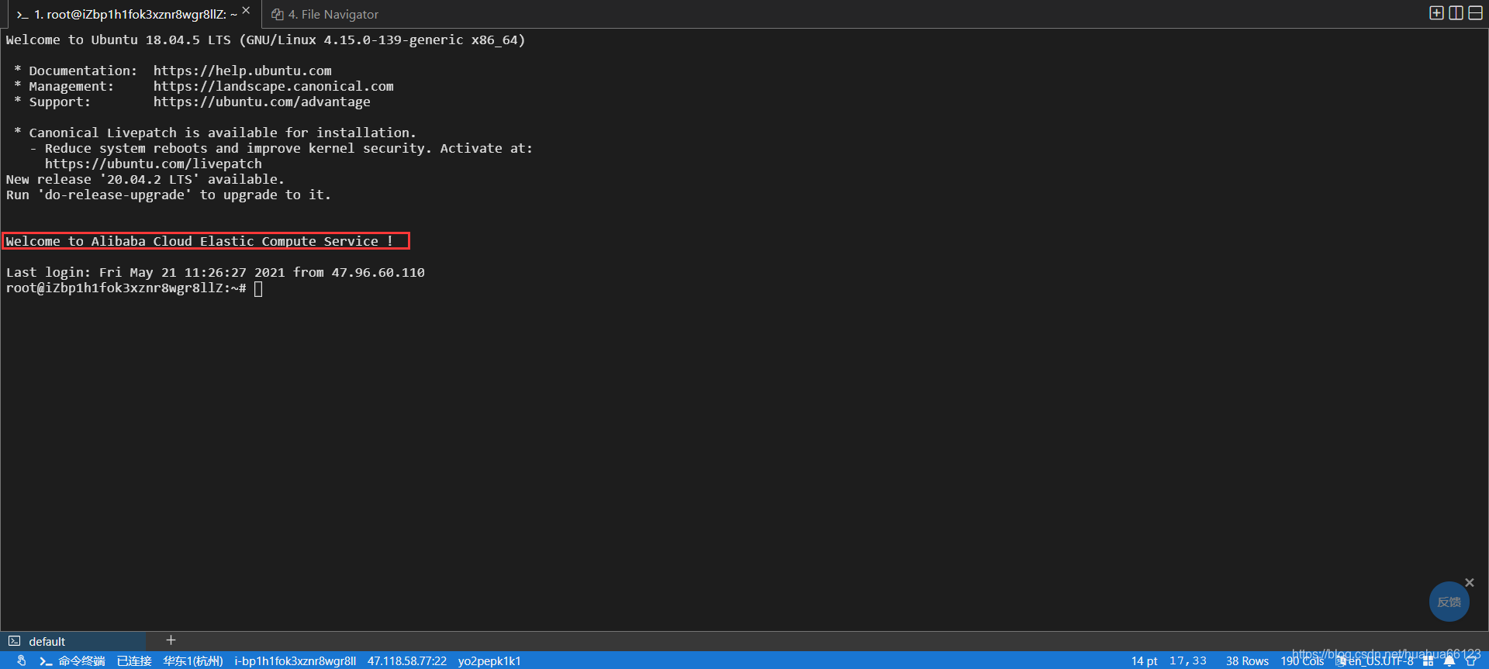1489x669 pixels.
Task: Click the https://ubuntu.com/advantage link
Action: point(261,102)
